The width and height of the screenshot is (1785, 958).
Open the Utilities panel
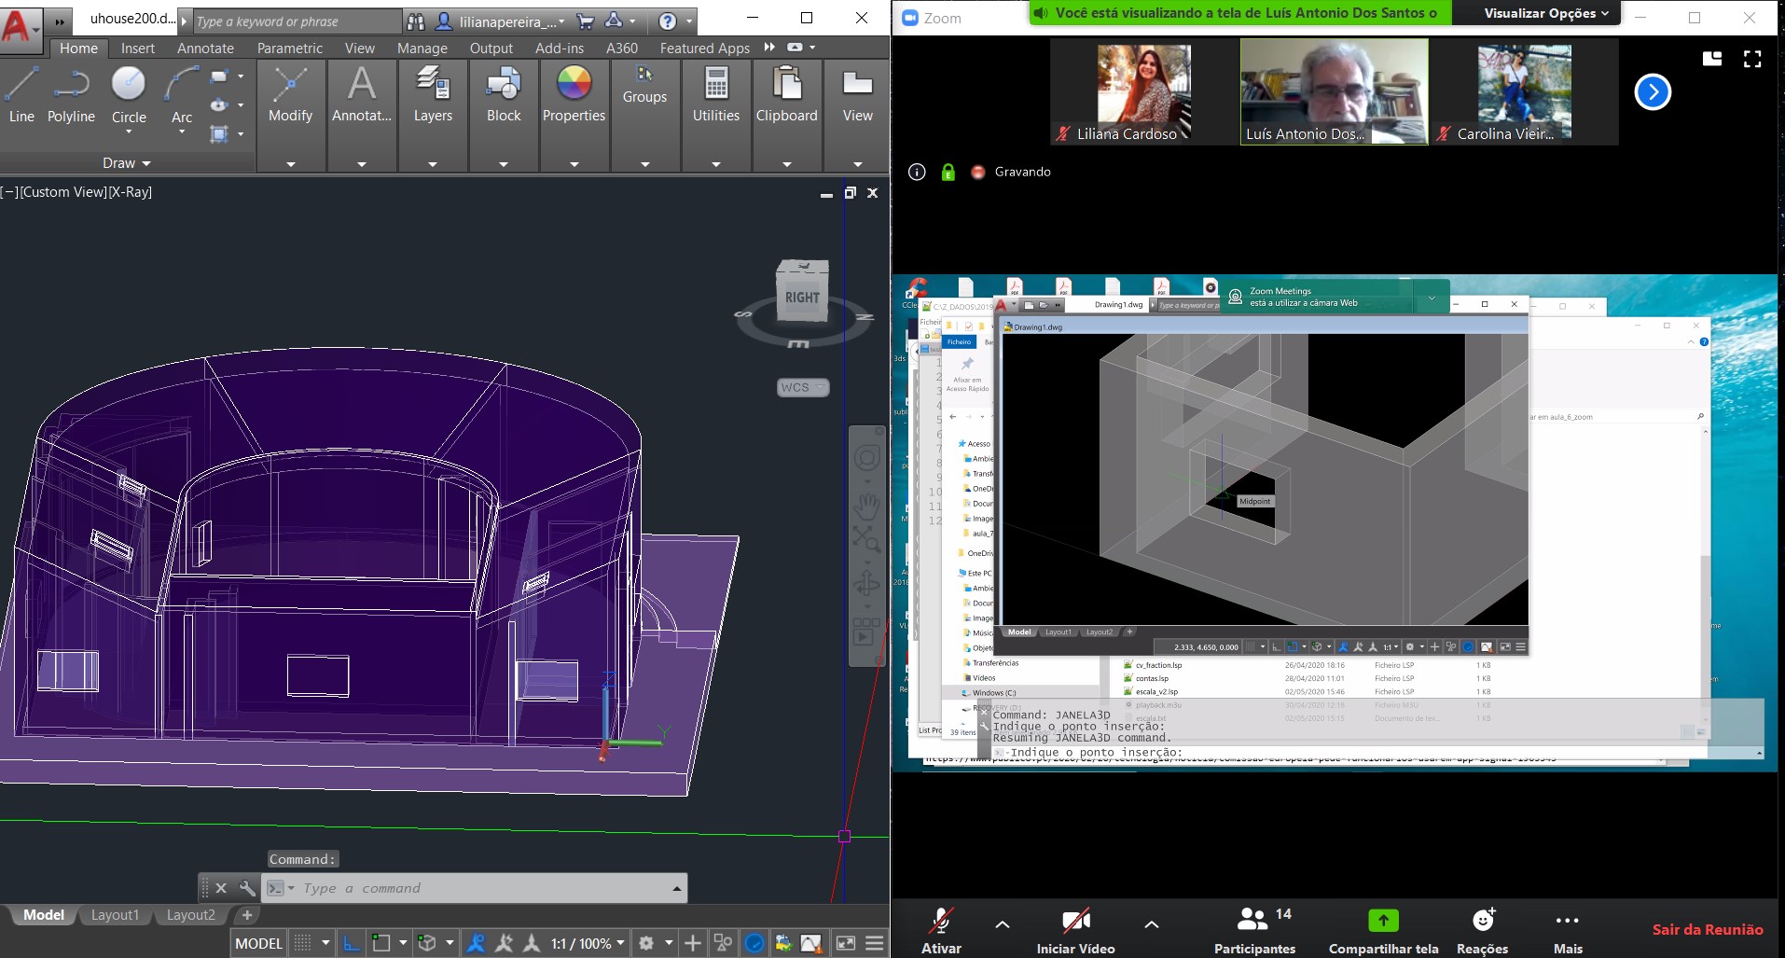(716, 116)
